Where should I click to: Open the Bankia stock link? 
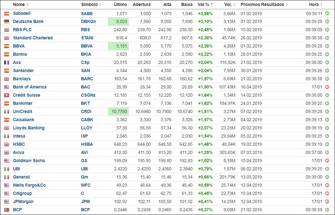20,54
